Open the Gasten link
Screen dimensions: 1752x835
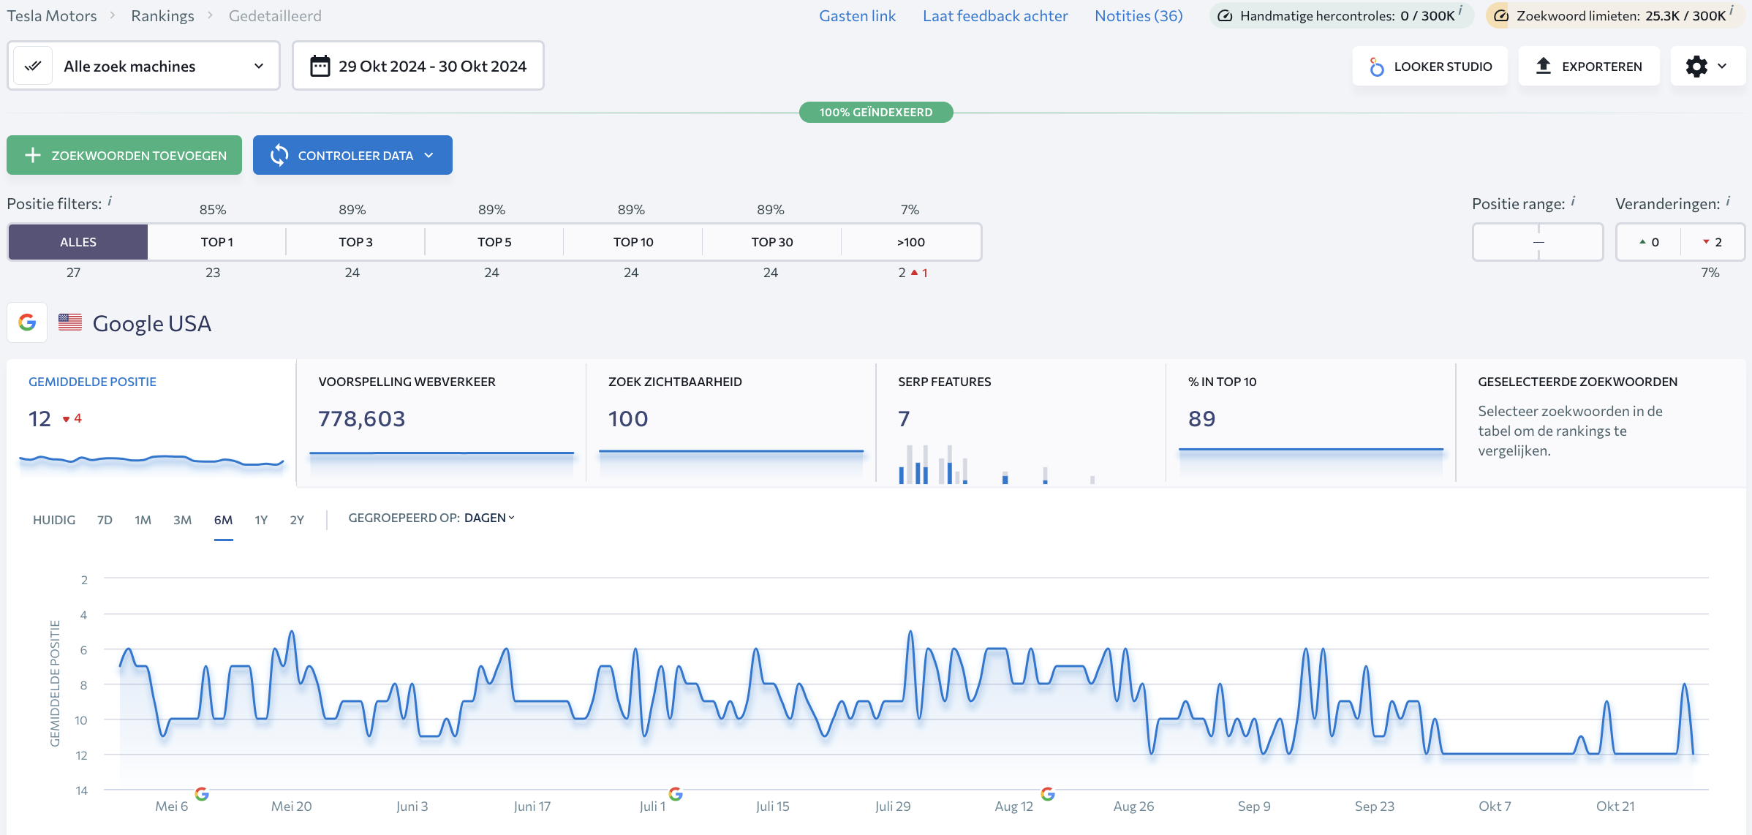(857, 15)
